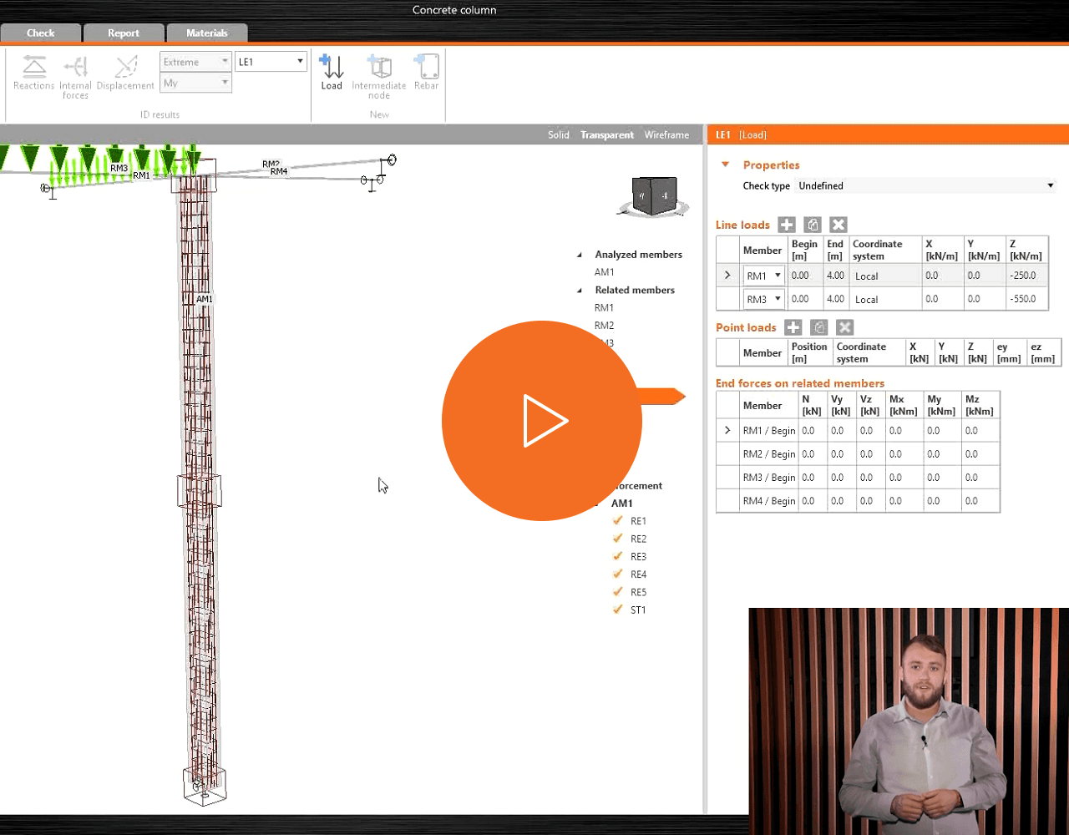Insert an Intermediate node

tap(379, 67)
